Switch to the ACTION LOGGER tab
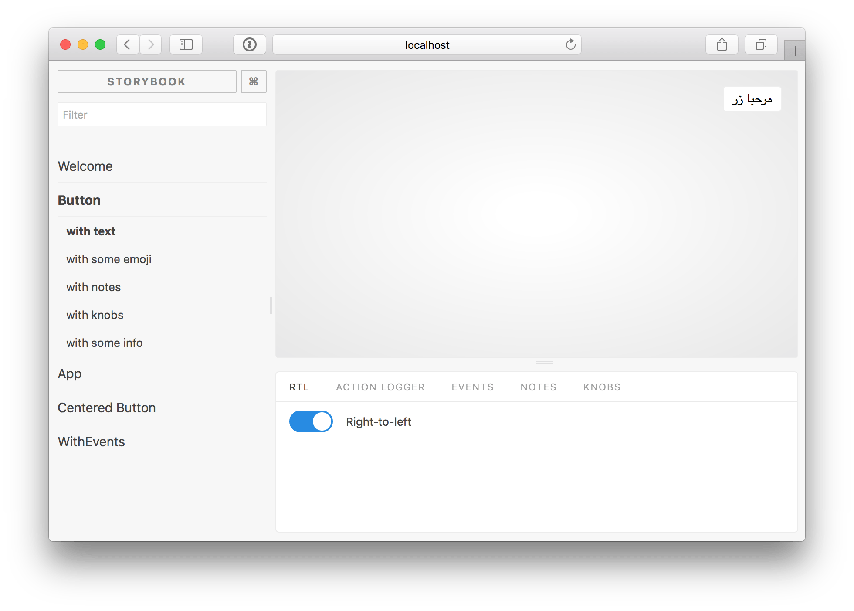This screenshot has height=611, width=854. click(380, 387)
